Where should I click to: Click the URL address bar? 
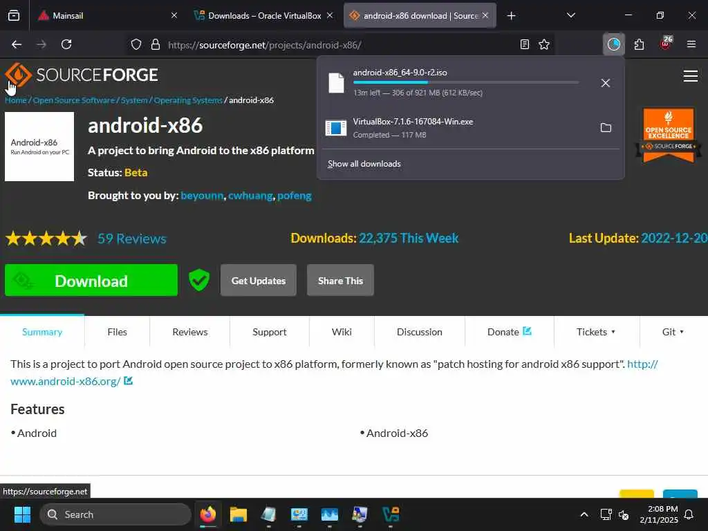(x=341, y=45)
